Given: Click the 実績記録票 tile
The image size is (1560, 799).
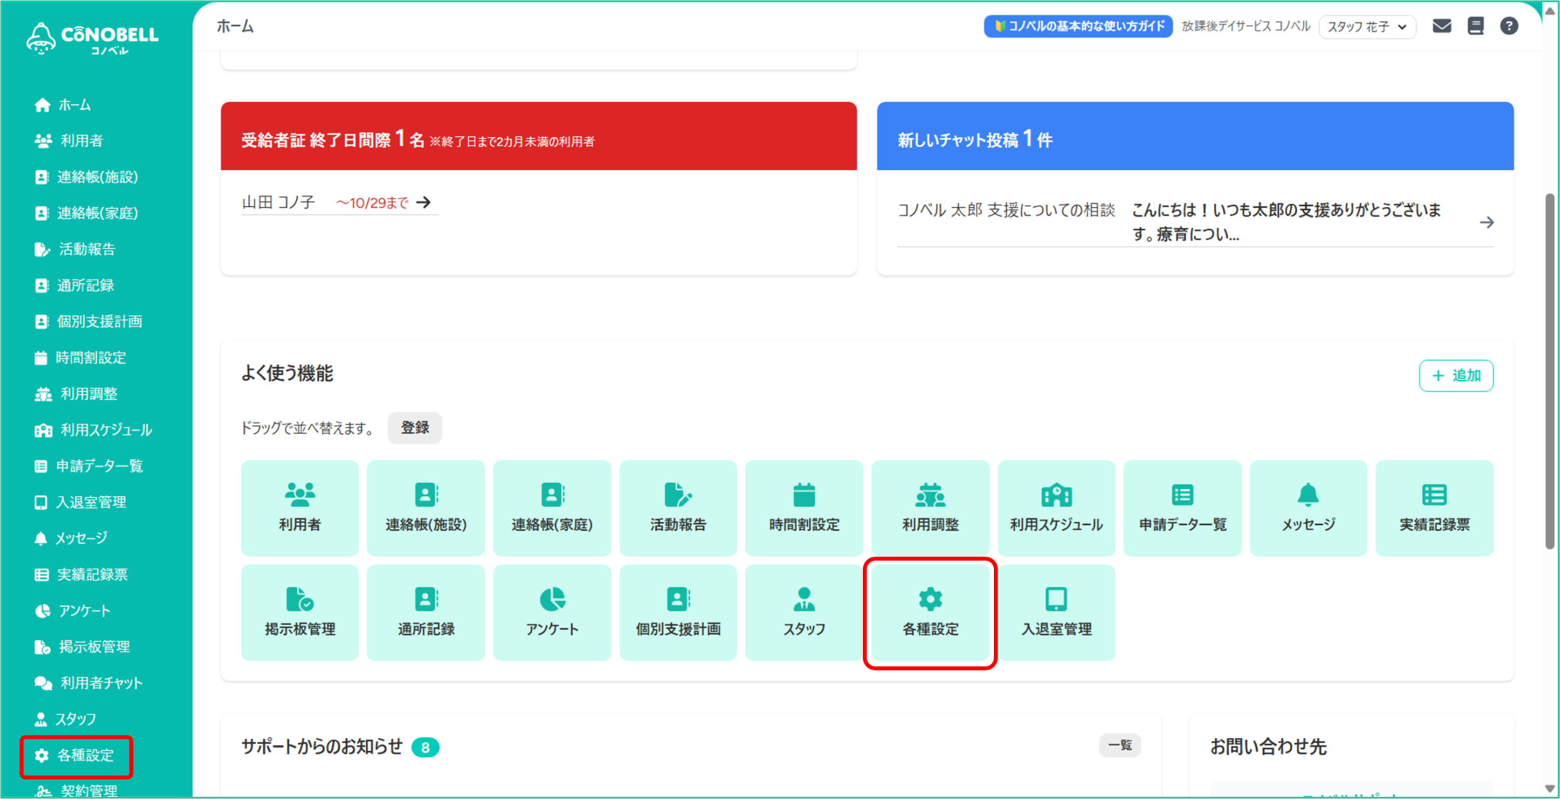Looking at the screenshot, I should (1434, 508).
